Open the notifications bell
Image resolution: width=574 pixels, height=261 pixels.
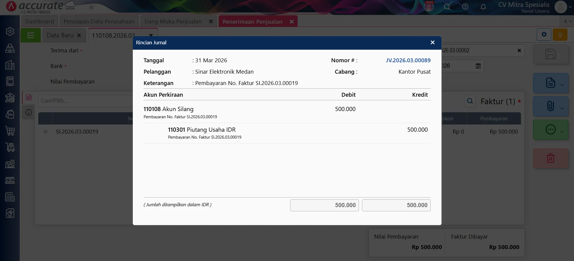(483, 7)
